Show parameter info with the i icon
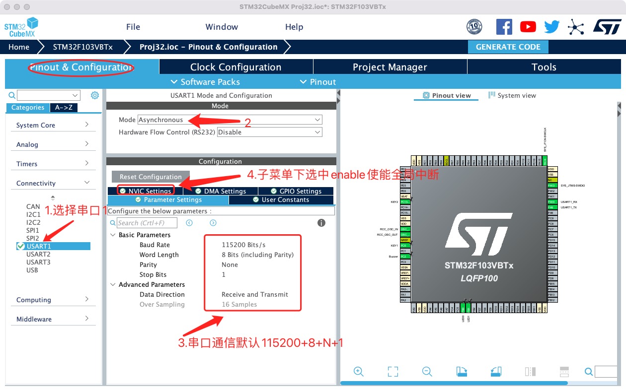 (321, 223)
